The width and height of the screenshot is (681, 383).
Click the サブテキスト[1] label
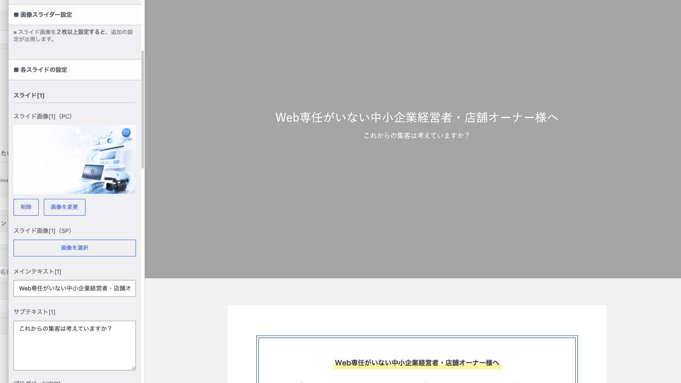click(35, 312)
